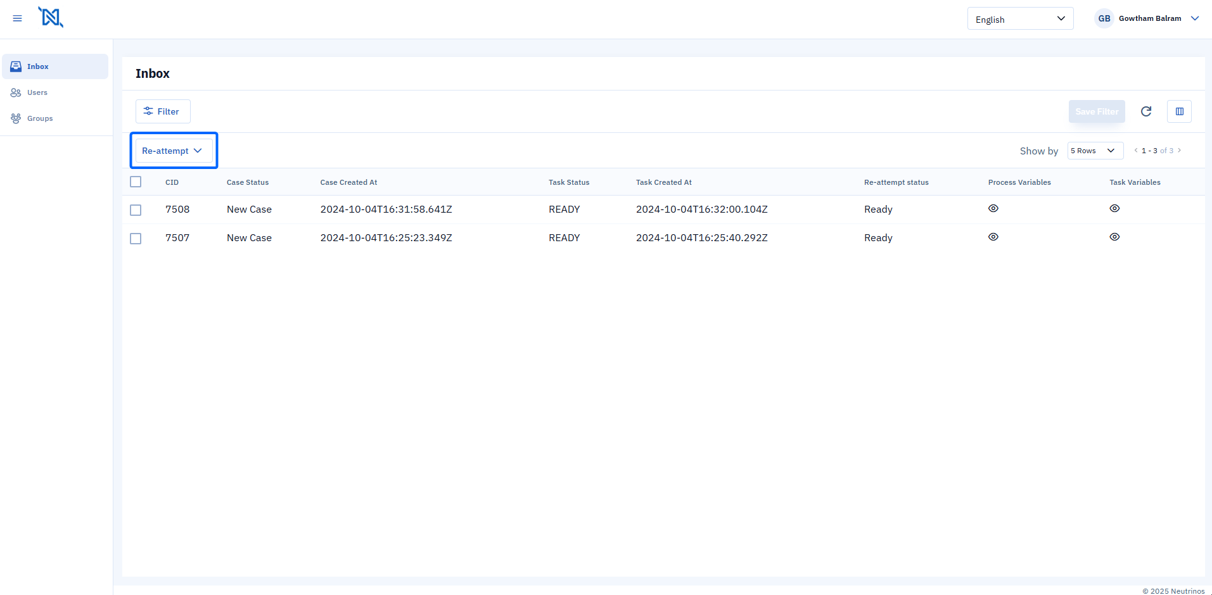Tick the checkbox for case 7508
Screen dimensions: 1212x595
[136, 210]
